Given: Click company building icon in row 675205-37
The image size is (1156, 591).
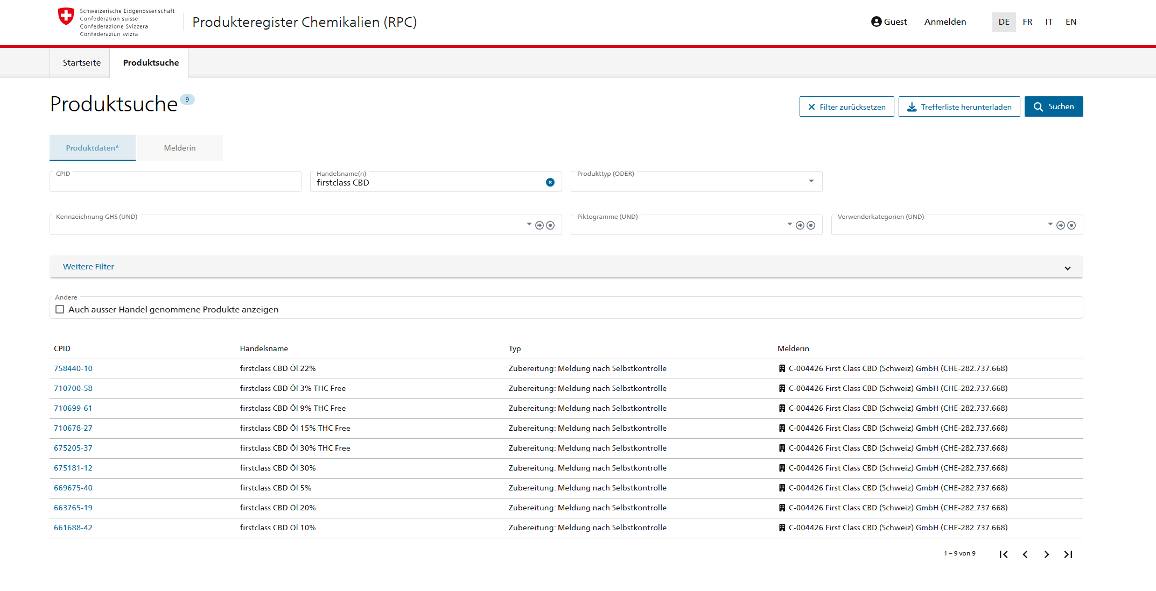Looking at the screenshot, I should click(782, 448).
